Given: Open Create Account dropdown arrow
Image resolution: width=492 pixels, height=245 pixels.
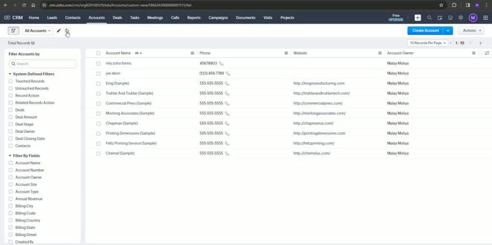Looking at the screenshot, I should point(448,31).
